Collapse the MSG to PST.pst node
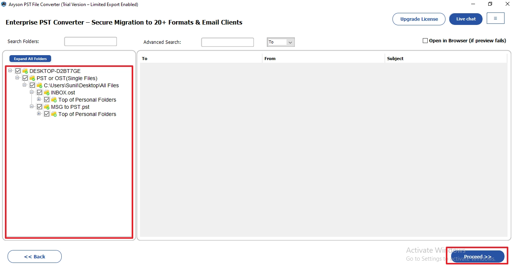Screen dimensions: 517x275 click(32, 107)
